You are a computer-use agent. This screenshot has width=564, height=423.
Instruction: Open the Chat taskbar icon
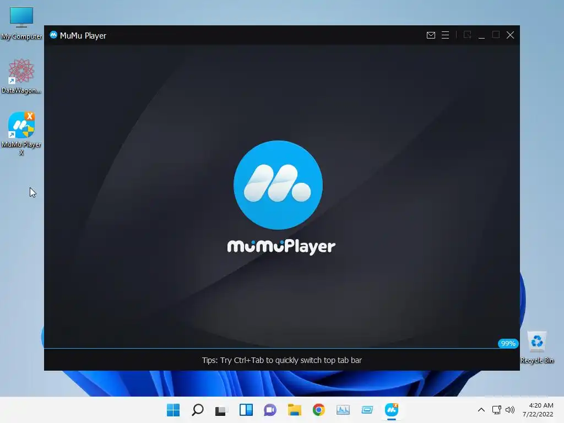270,410
